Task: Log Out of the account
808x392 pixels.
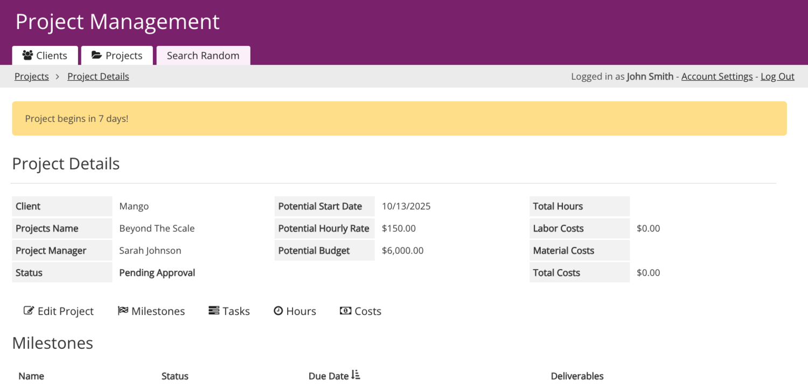Action: click(777, 77)
